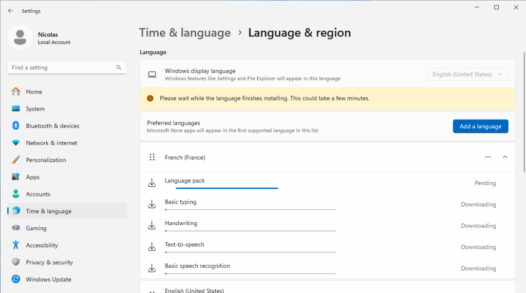Click the Apps icon in sidebar
The image size is (526, 293).
click(x=16, y=177)
